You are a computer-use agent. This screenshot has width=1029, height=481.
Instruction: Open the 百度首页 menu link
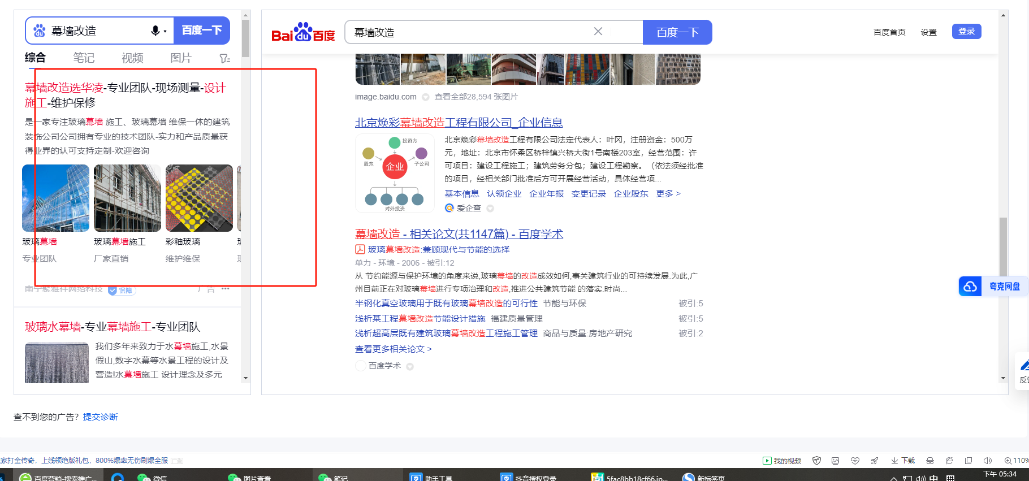(889, 32)
